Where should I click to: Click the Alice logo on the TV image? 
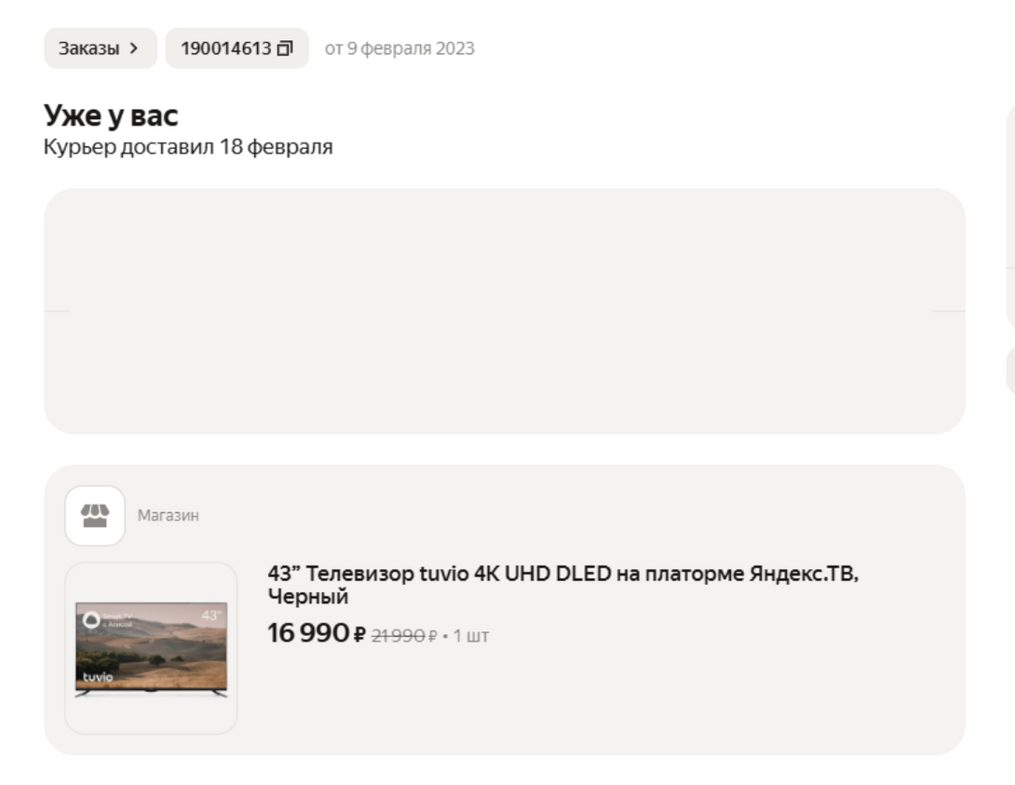[90, 619]
